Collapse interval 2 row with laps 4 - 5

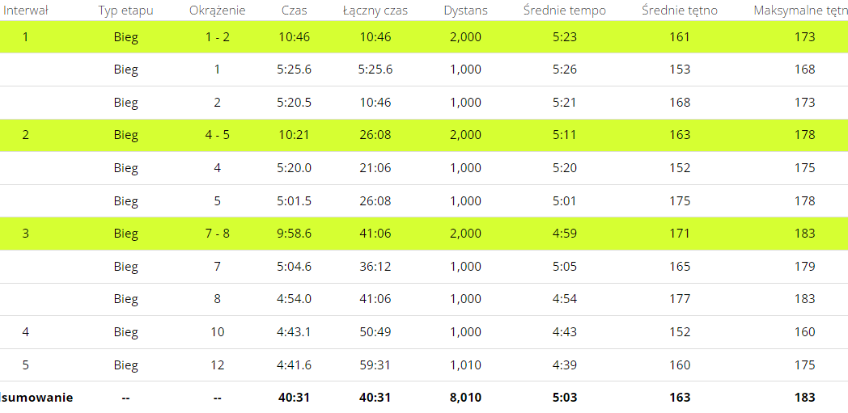click(424, 135)
